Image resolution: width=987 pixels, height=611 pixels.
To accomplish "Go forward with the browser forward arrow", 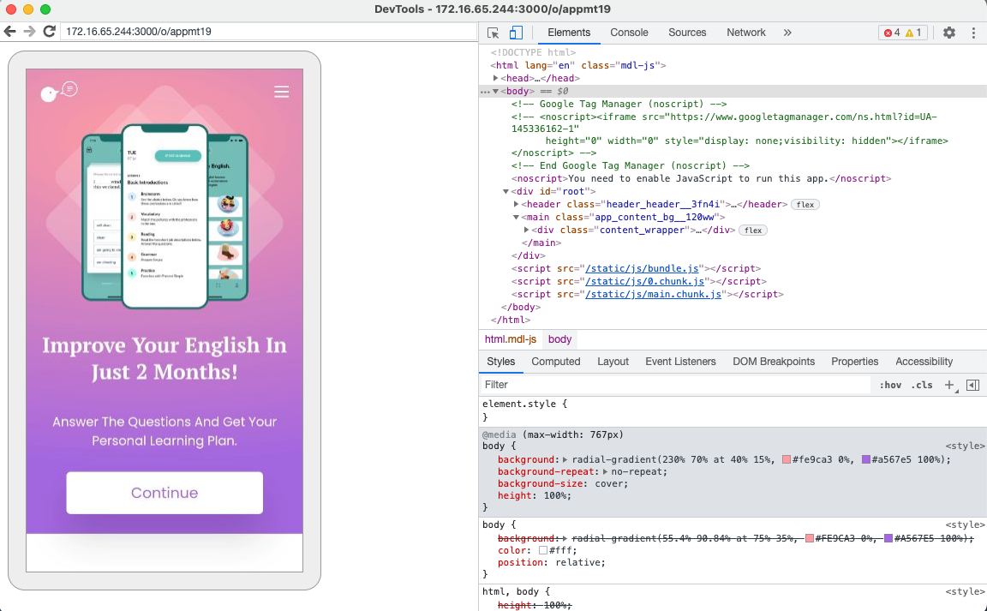I will 30,31.
